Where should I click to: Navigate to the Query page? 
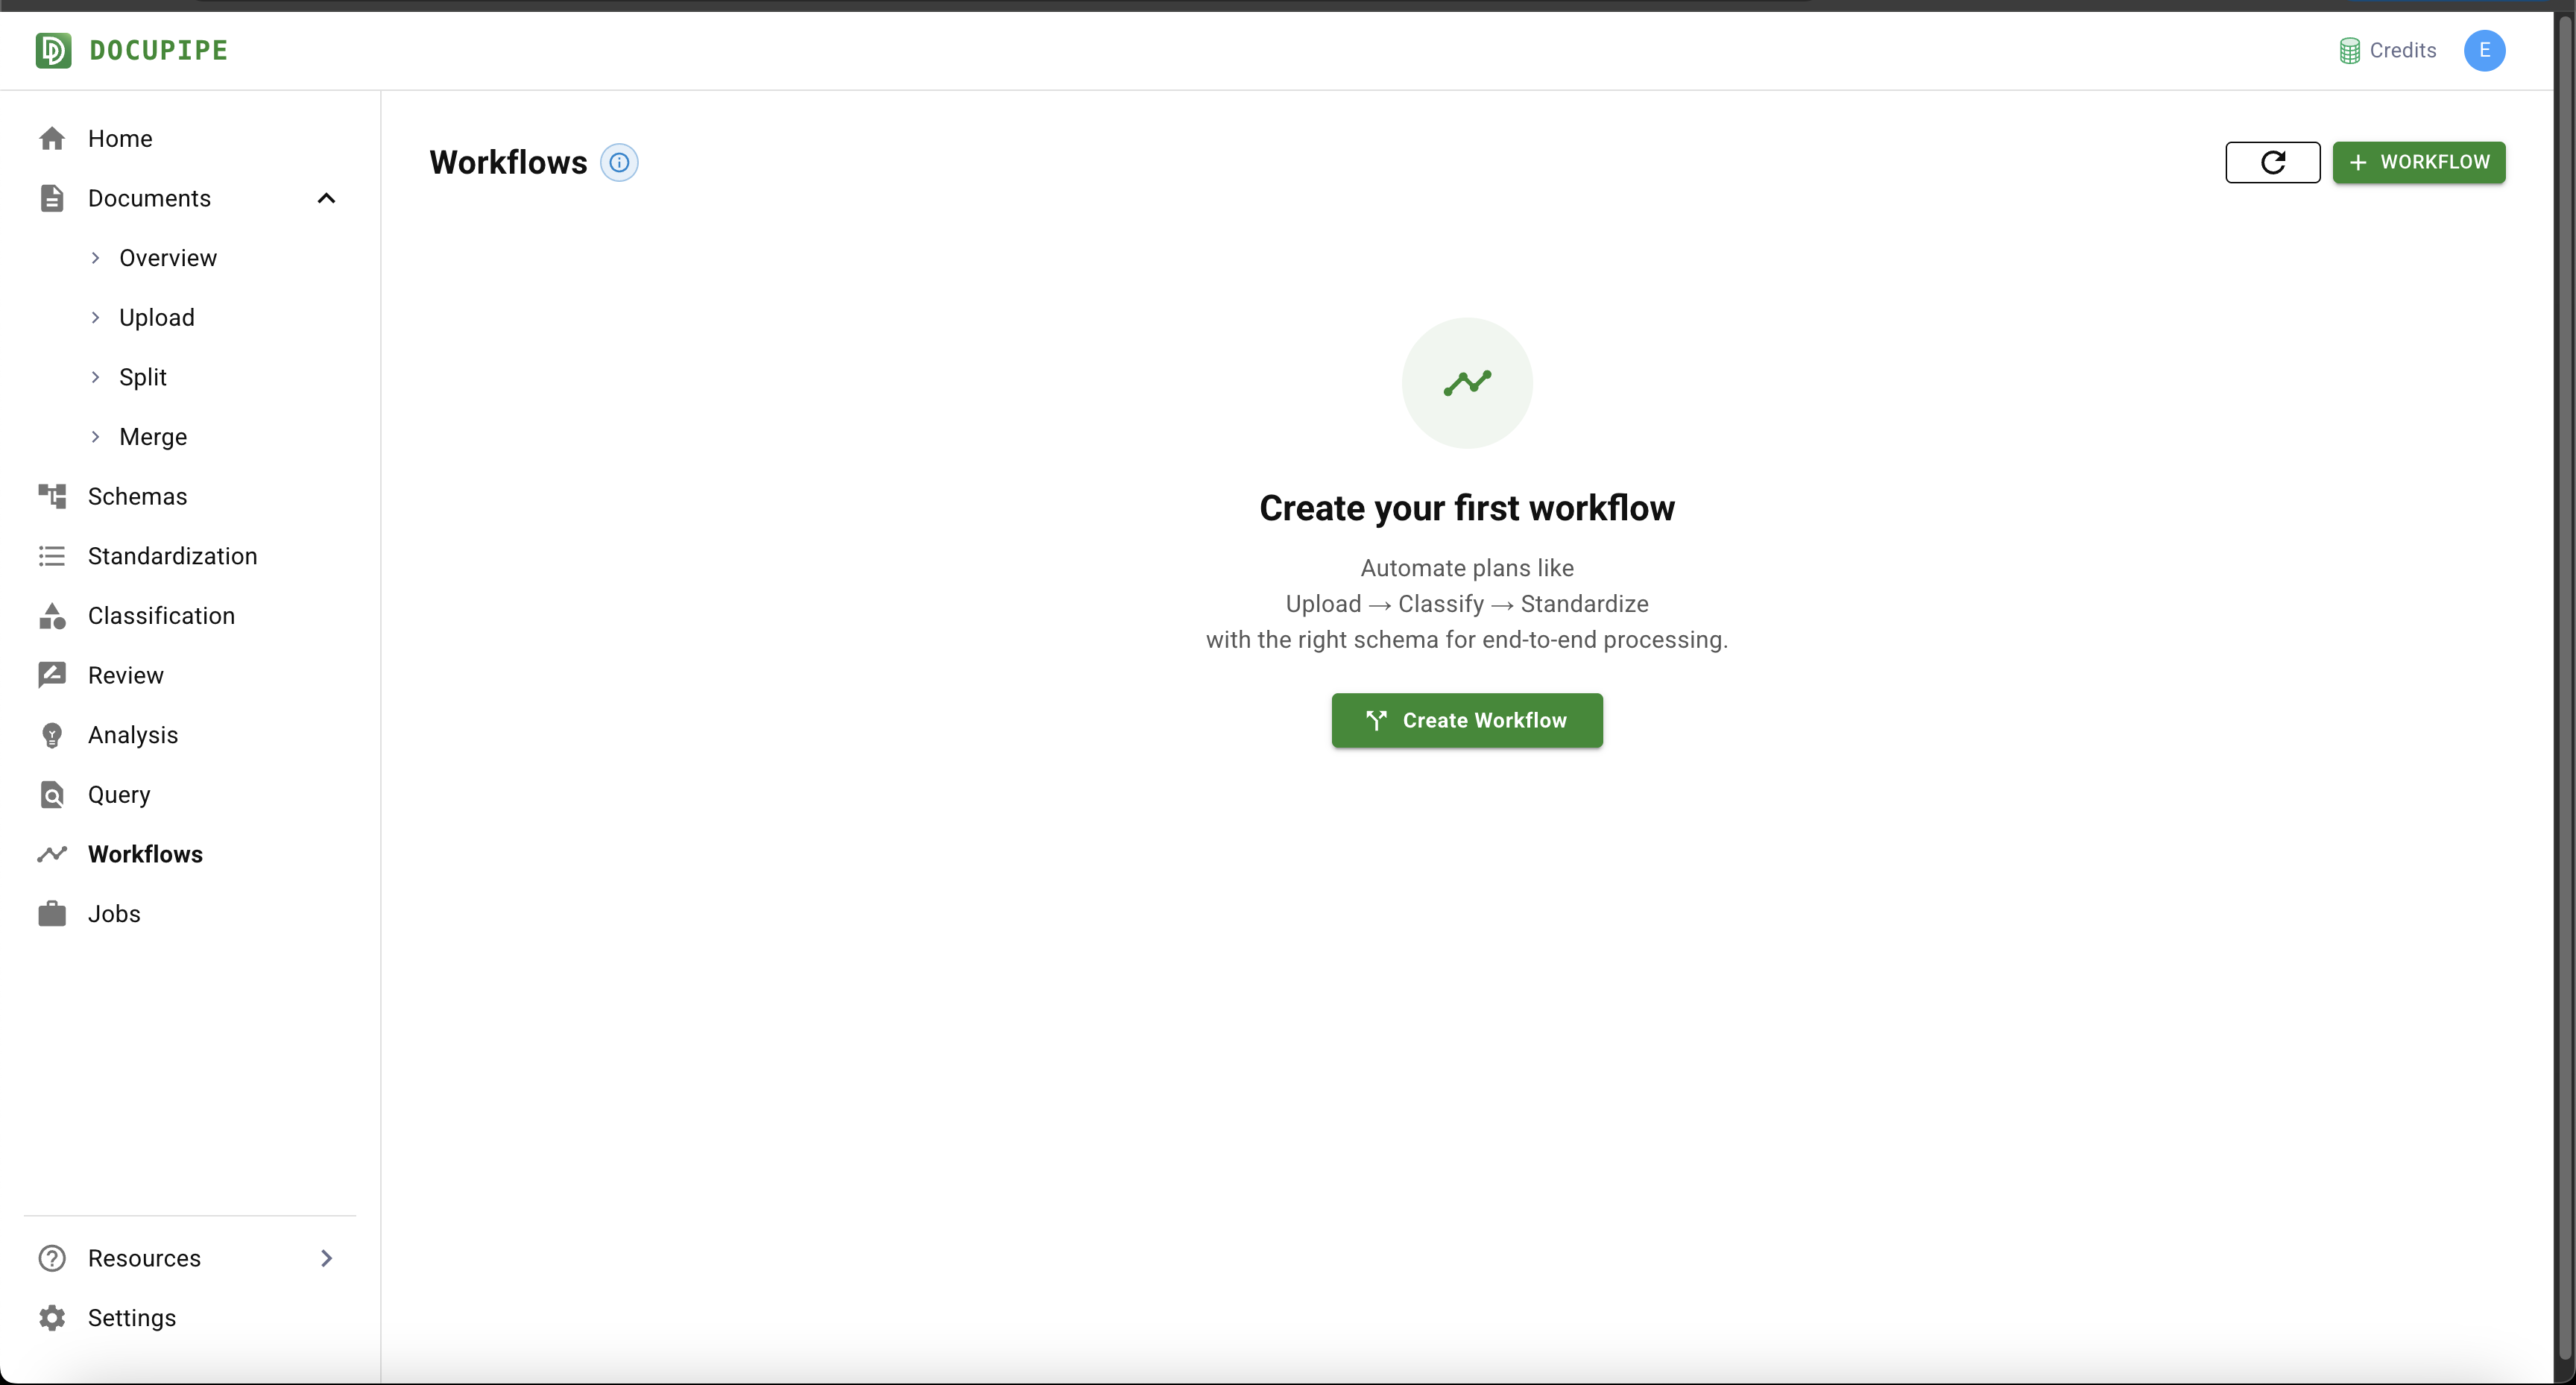tap(119, 795)
